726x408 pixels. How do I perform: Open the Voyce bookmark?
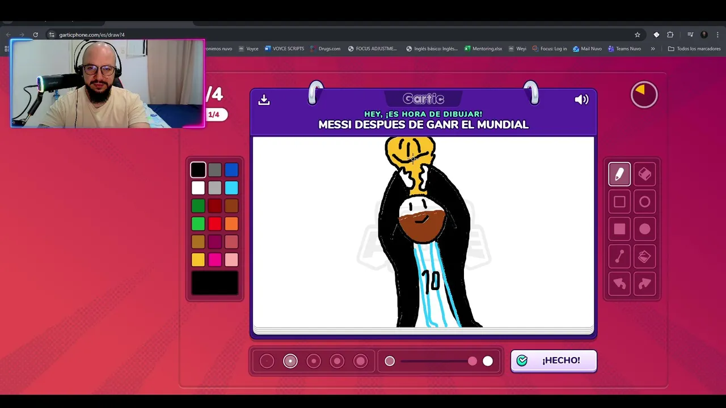point(248,49)
